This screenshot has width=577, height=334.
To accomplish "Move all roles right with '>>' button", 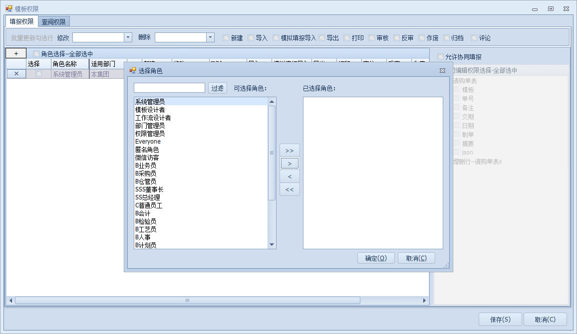I will tap(289, 150).
